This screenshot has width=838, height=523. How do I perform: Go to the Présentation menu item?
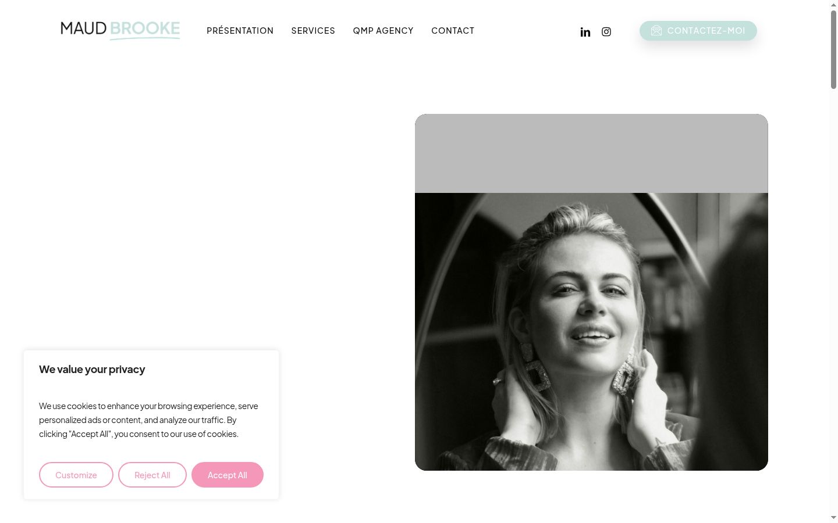point(240,31)
